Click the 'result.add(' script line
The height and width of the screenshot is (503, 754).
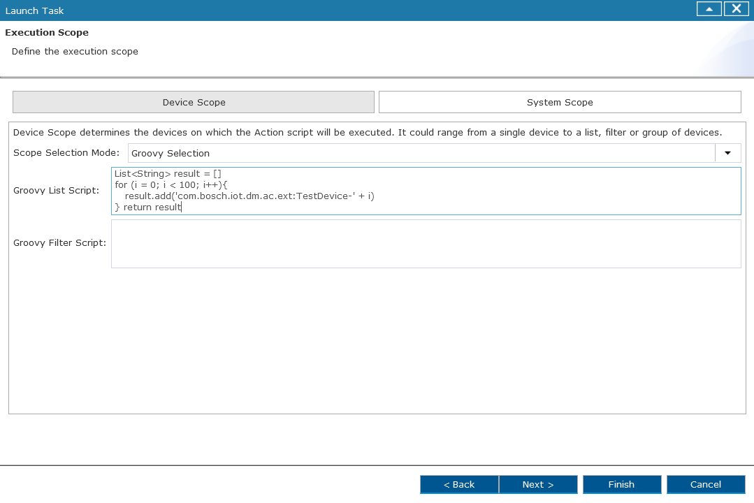pyautogui.click(x=249, y=196)
